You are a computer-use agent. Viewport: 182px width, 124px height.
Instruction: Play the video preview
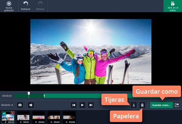[x=82, y=105]
